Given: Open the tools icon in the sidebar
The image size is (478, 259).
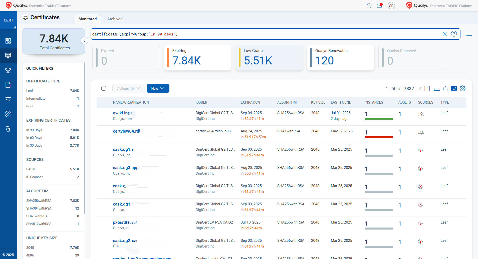Looking at the screenshot, I should tap(8, 114).
